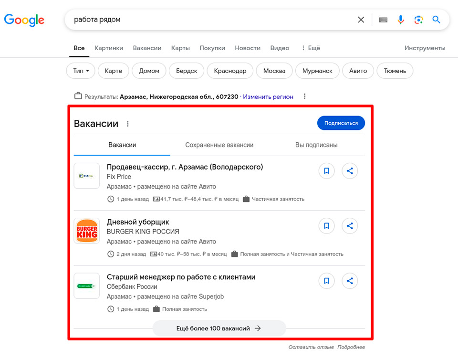Click salary 41,7 тыс. ₽–48,4 тыс. ₽ в месяц

tap(199, 199)
